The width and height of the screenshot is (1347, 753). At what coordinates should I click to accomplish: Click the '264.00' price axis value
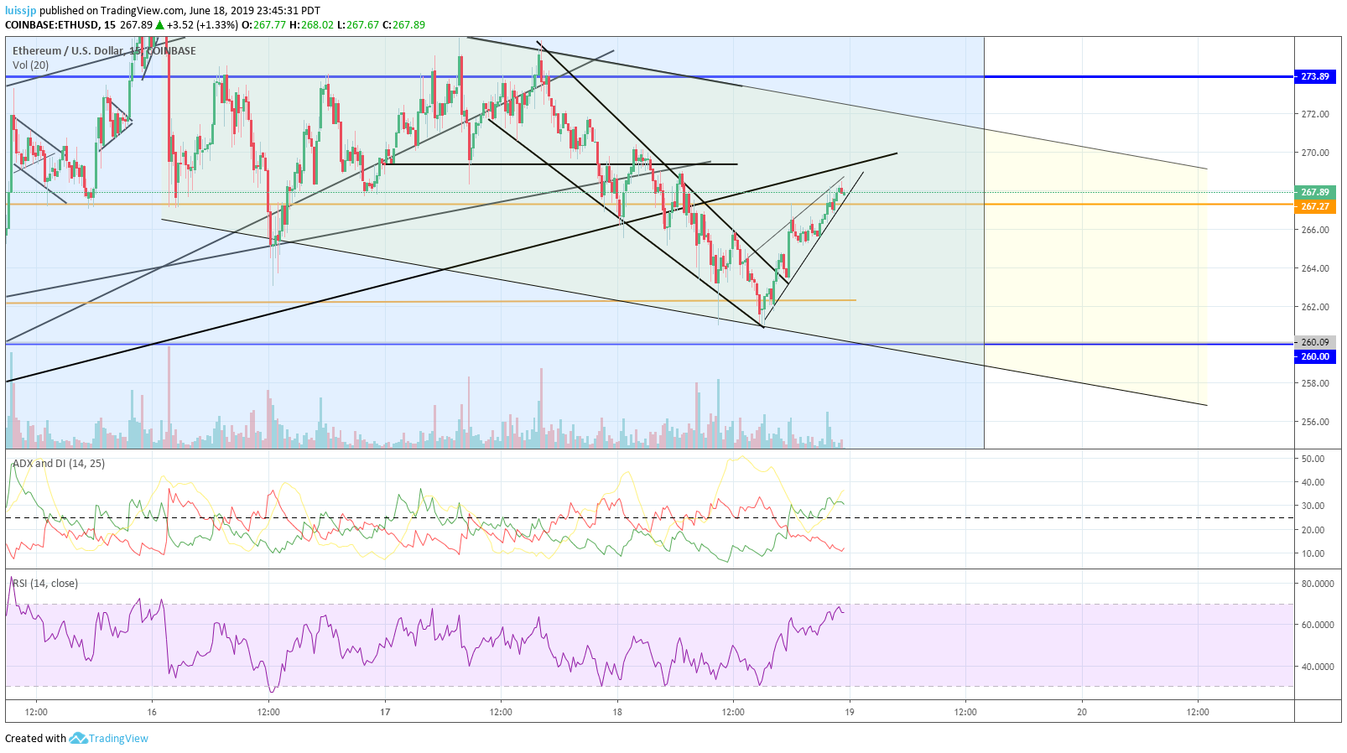[1315, 268]
